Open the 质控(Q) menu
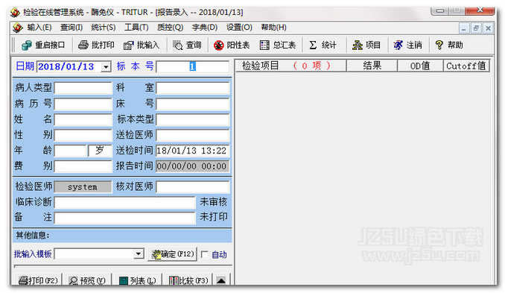 coord(170,28)
